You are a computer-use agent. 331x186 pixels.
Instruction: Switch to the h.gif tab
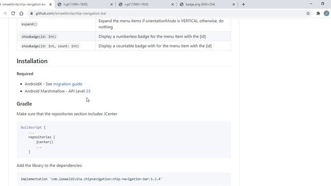pos(84,4)
